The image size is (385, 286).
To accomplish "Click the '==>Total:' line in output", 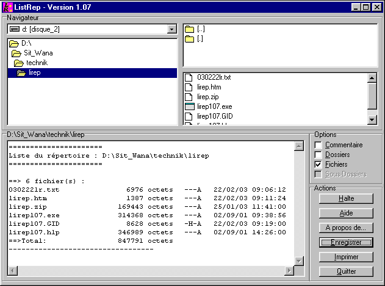I will [x=91, y=241].
